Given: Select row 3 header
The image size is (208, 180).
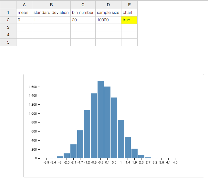Looking at the screenshot, I should (8, 27).
